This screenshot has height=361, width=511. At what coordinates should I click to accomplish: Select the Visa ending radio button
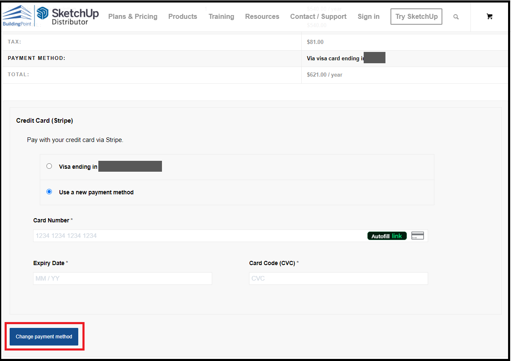[x=49, y=166]
